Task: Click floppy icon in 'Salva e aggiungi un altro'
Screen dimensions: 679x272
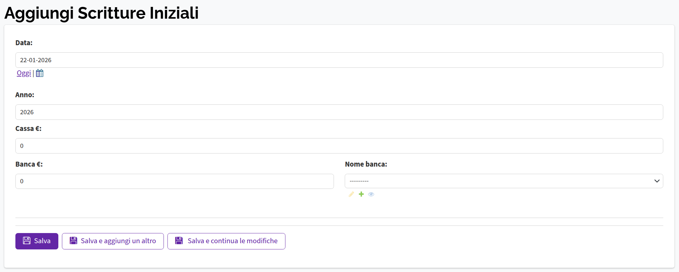Action: tap(73, 241)
